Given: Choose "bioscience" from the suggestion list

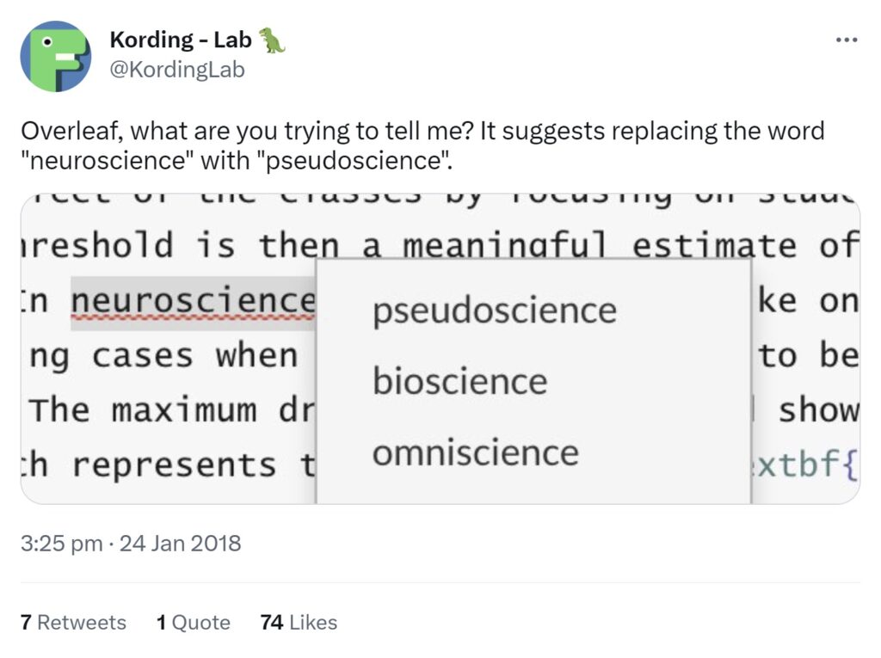Looking at the screenshot, I should coord(459,381).
